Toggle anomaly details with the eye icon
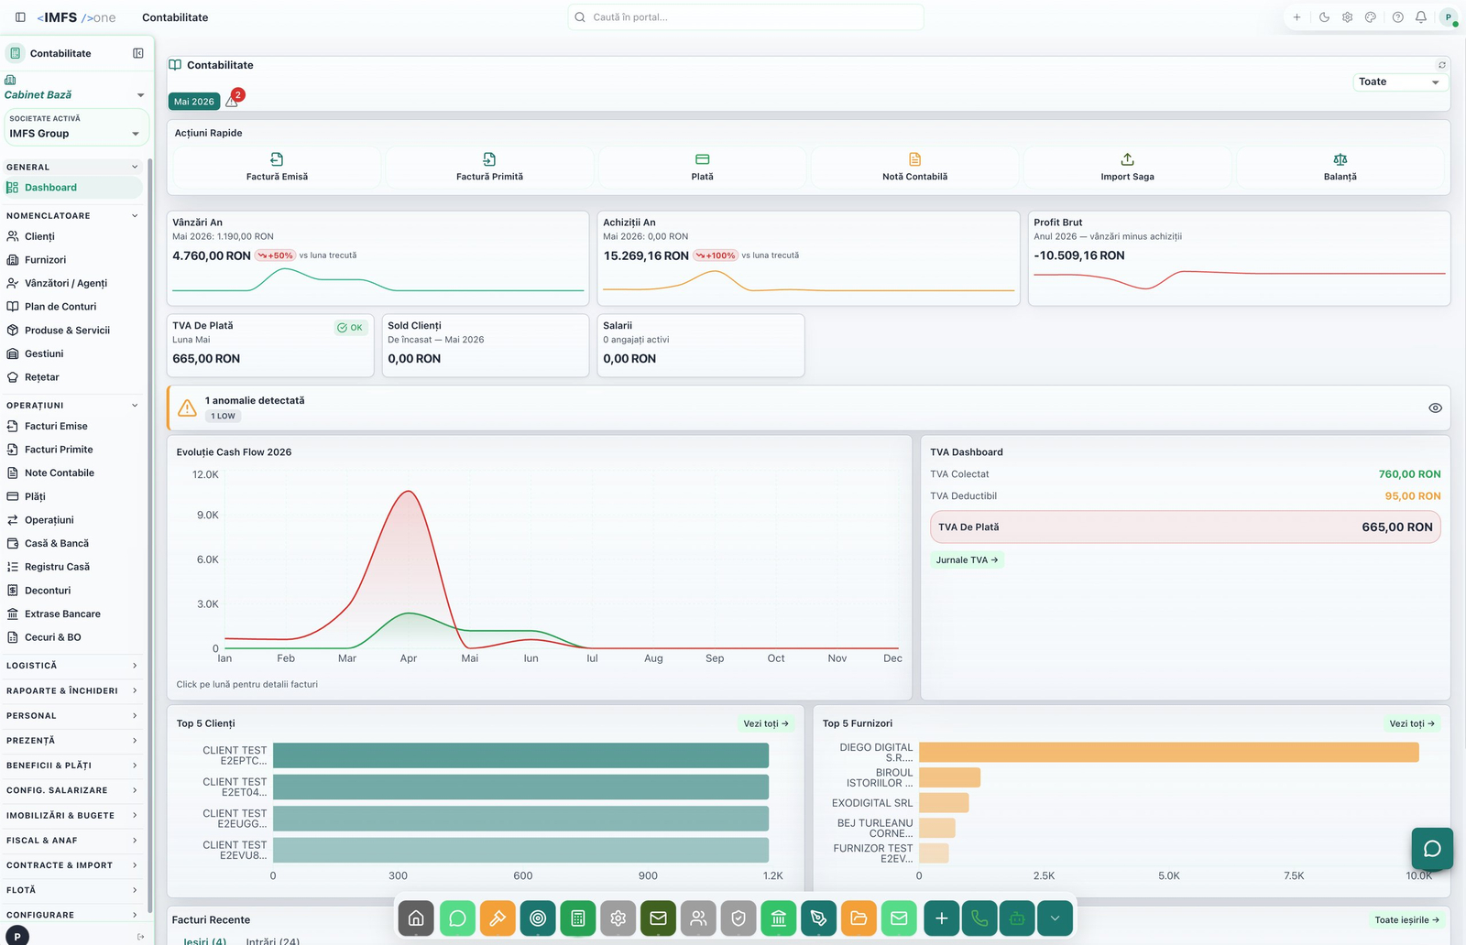The image size is (1466, 945). pyautogui.click(x=1435, y=408)
